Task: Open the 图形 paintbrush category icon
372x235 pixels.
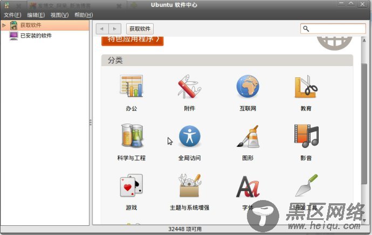Action: click(248, 136)
